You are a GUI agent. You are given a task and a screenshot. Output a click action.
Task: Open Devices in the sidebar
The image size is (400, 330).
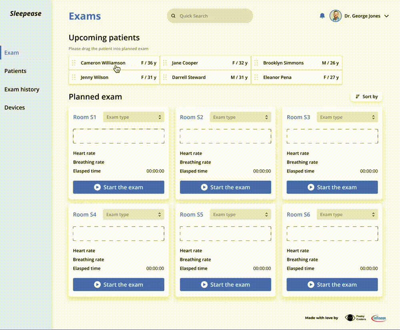point(14,107)
